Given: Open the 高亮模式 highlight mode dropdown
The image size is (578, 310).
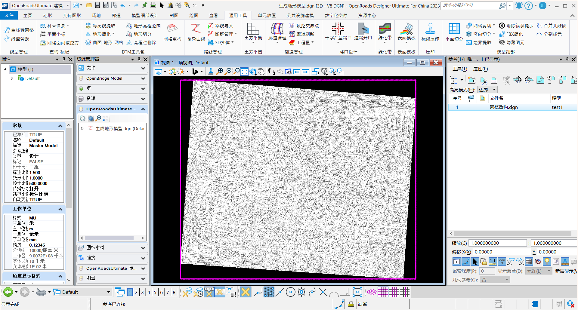Looking at the screenshot, I should (487, 90).
